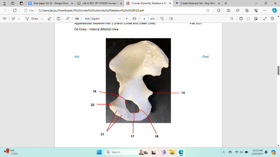Toggle the Page view layout button

coord(171,19)
